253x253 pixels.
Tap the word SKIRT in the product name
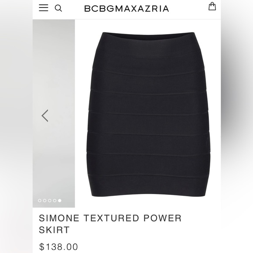(54, 230)
